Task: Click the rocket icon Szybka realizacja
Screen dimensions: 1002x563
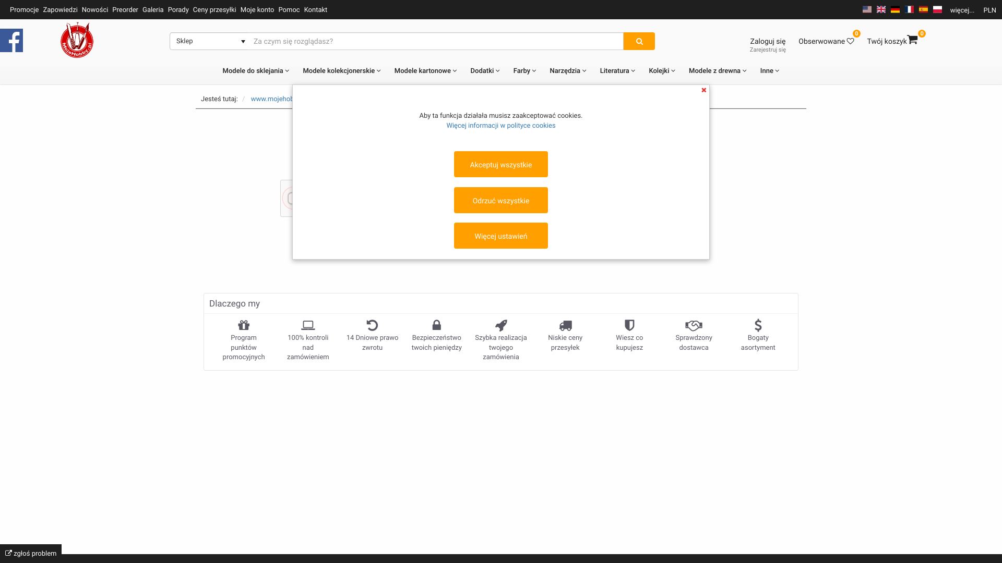Action: (501, 325)
